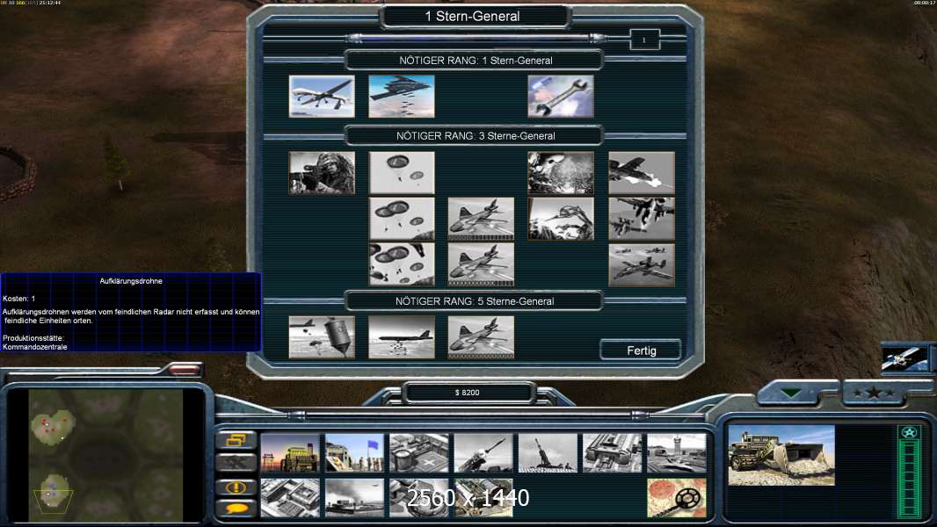Choose the two-parachute paradrop power
This screenshot has height=527, width=937.
click(x=402, y=173)
